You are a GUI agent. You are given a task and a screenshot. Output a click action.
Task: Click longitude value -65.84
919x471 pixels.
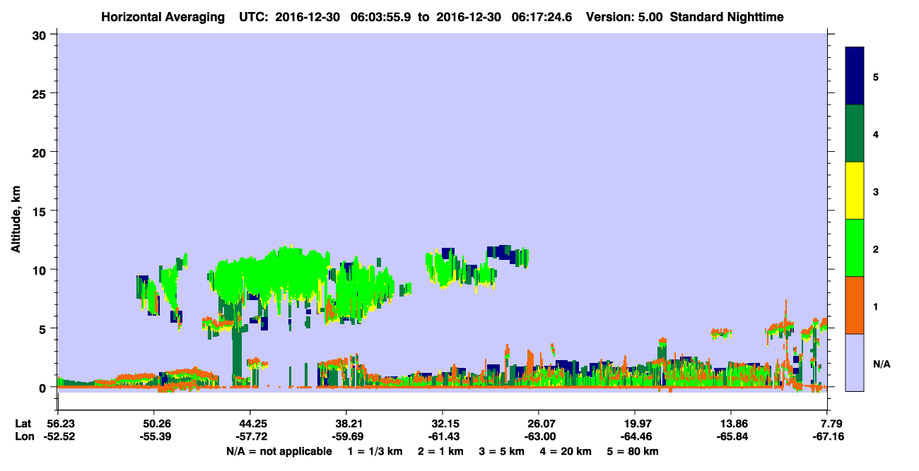731,436
